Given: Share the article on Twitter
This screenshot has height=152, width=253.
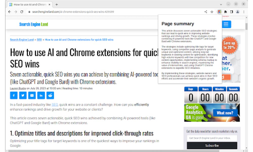Looking at the screenshot, I should [23, 95].
